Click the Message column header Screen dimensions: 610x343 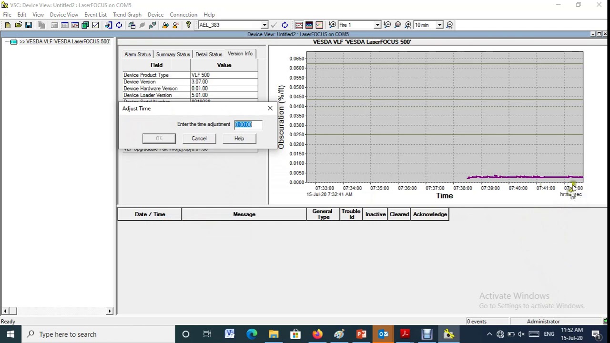coord(244,214)
